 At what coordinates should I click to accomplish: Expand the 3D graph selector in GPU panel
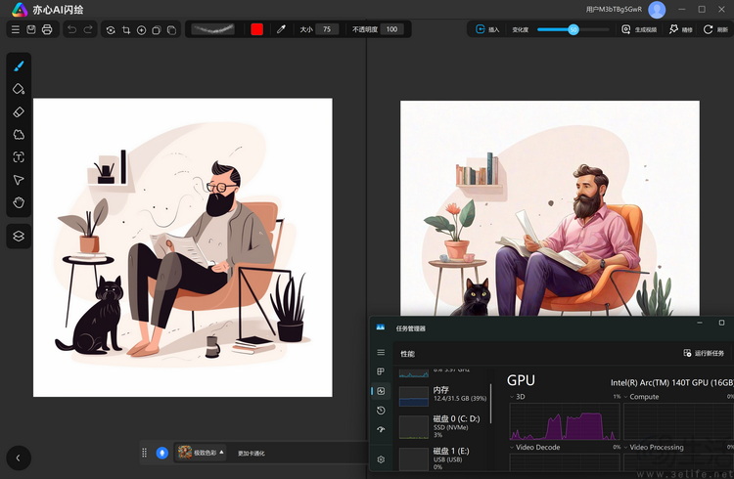pyautogui.click(x=517, y=397)
